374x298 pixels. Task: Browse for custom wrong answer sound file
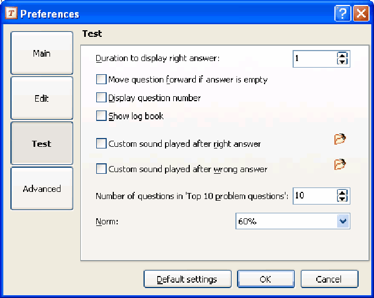pos(340,164)
